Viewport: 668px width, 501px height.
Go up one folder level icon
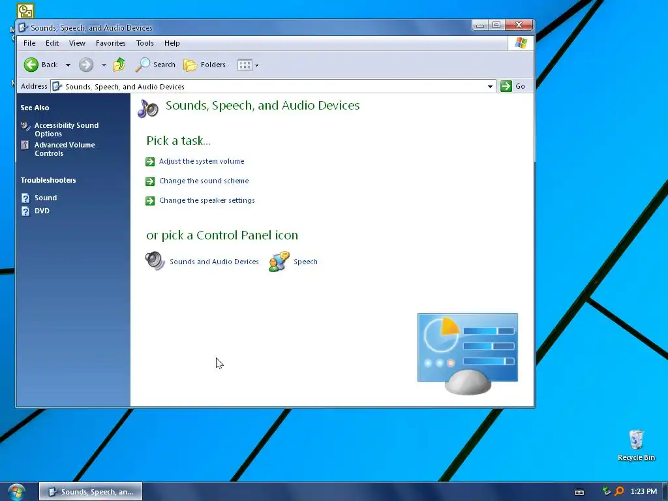119,65
